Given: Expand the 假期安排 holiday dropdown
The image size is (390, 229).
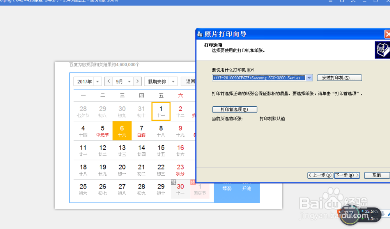Looking at the screenshot, I should (160, 81).
